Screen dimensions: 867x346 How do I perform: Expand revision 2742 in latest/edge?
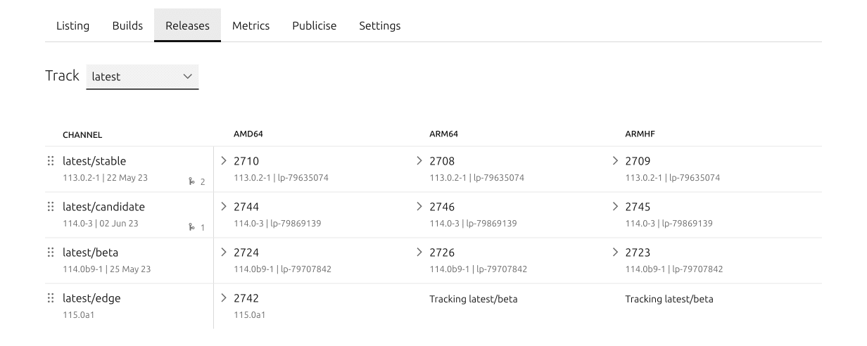click(224, 298)
